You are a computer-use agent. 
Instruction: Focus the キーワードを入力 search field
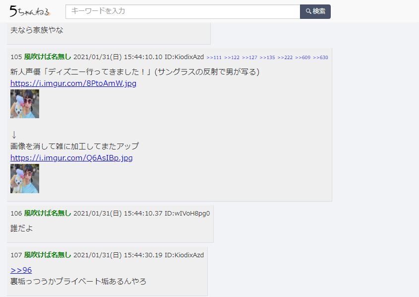click(183, 11)
